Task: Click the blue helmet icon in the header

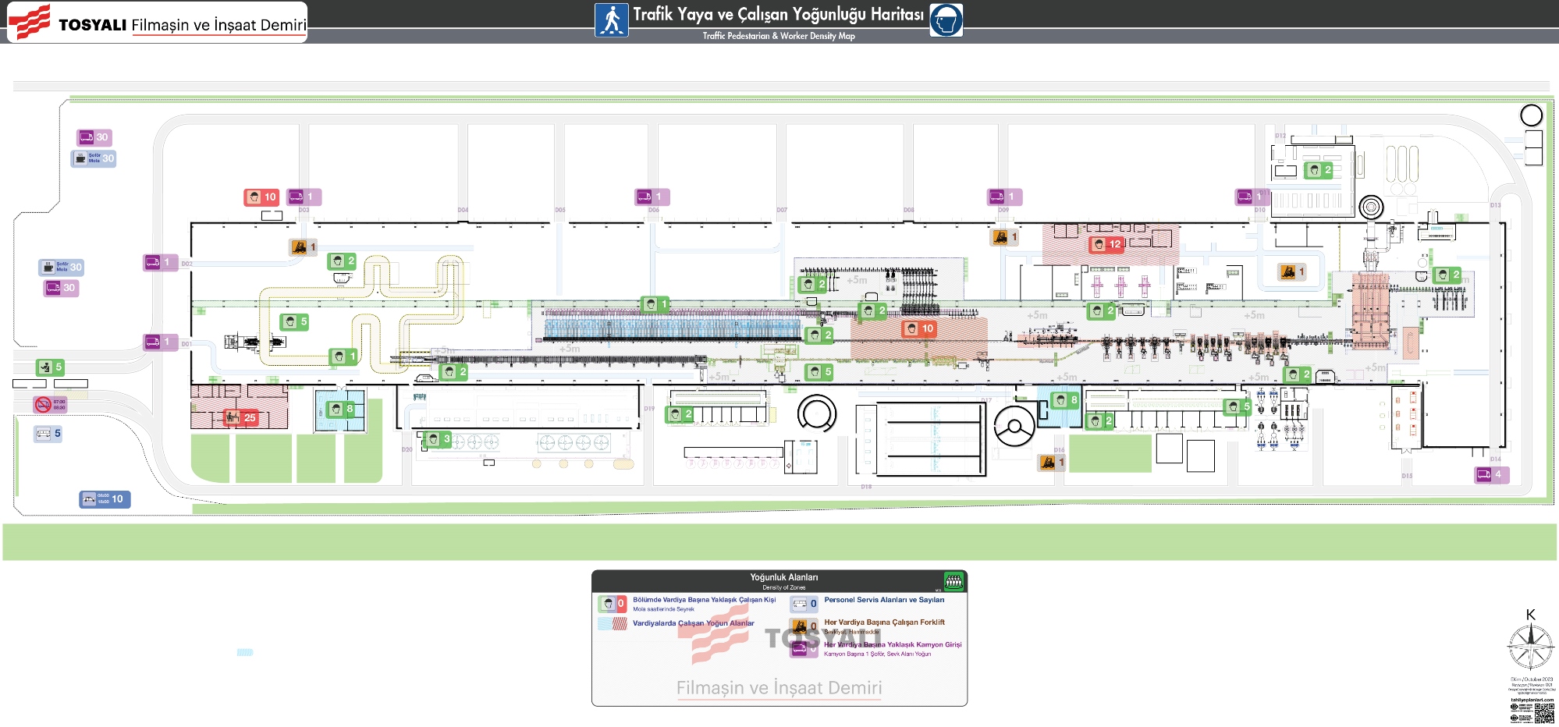Action: point(946,20)
